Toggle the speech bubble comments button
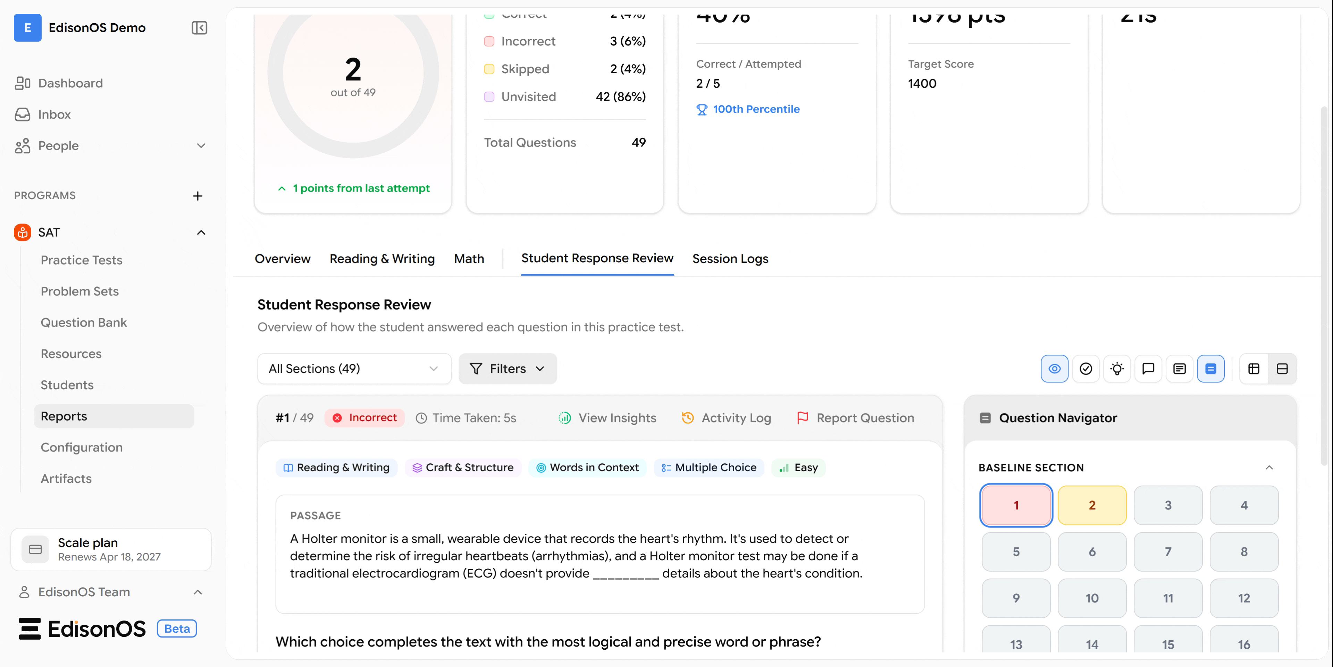Image resolution: width=1333 pixels, height=667 pixels. pyautogui.click(x=1148, y=369)
